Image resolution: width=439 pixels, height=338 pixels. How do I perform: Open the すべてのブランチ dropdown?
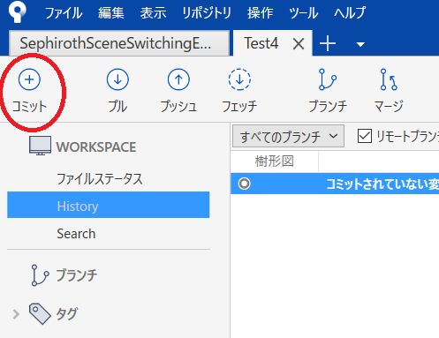[288, 136]
